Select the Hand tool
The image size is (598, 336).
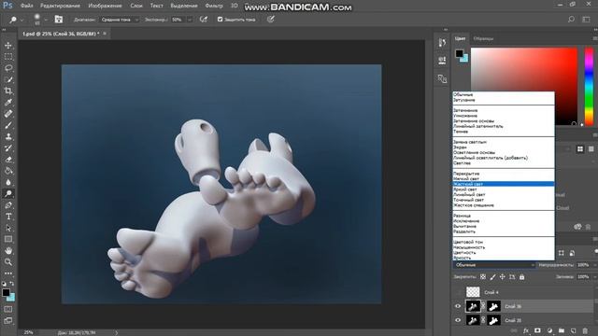[8, 251]
